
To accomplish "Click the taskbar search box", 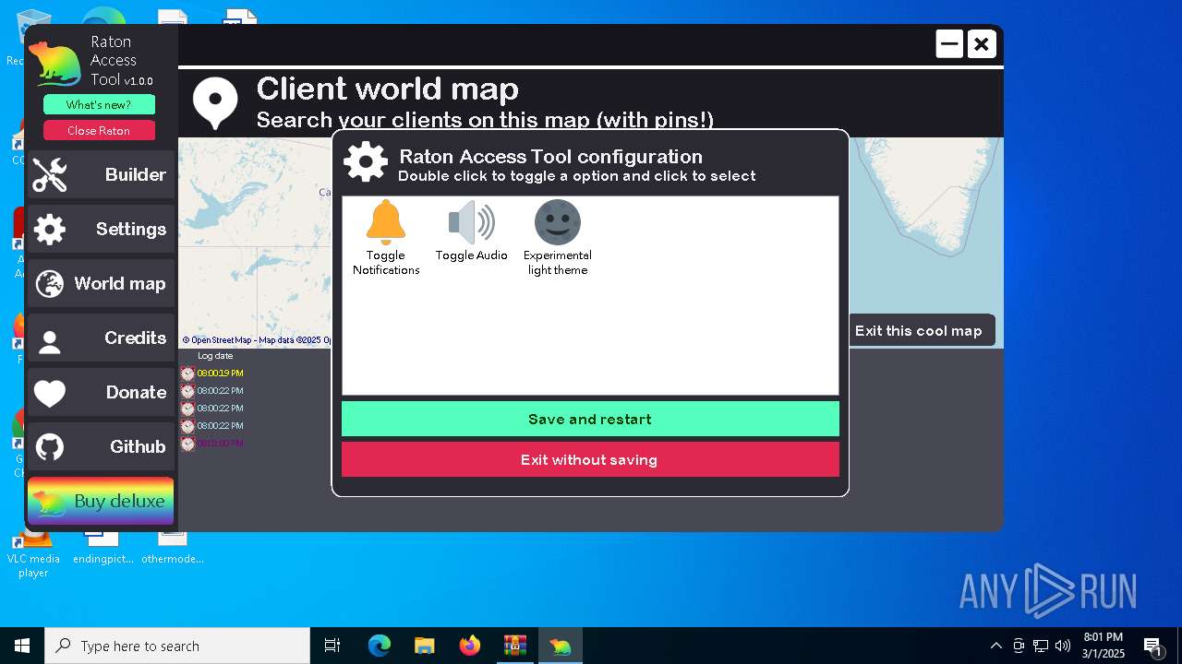I will (x=177, y=646).
